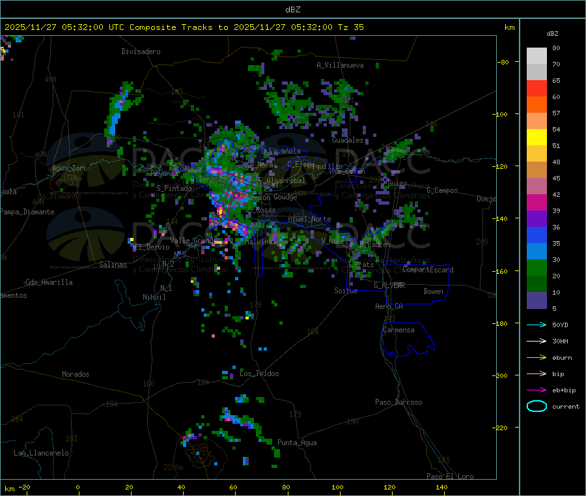Click the 0 km x-axis tick label
Screen dimensions: 586x496
click(77, 487)
